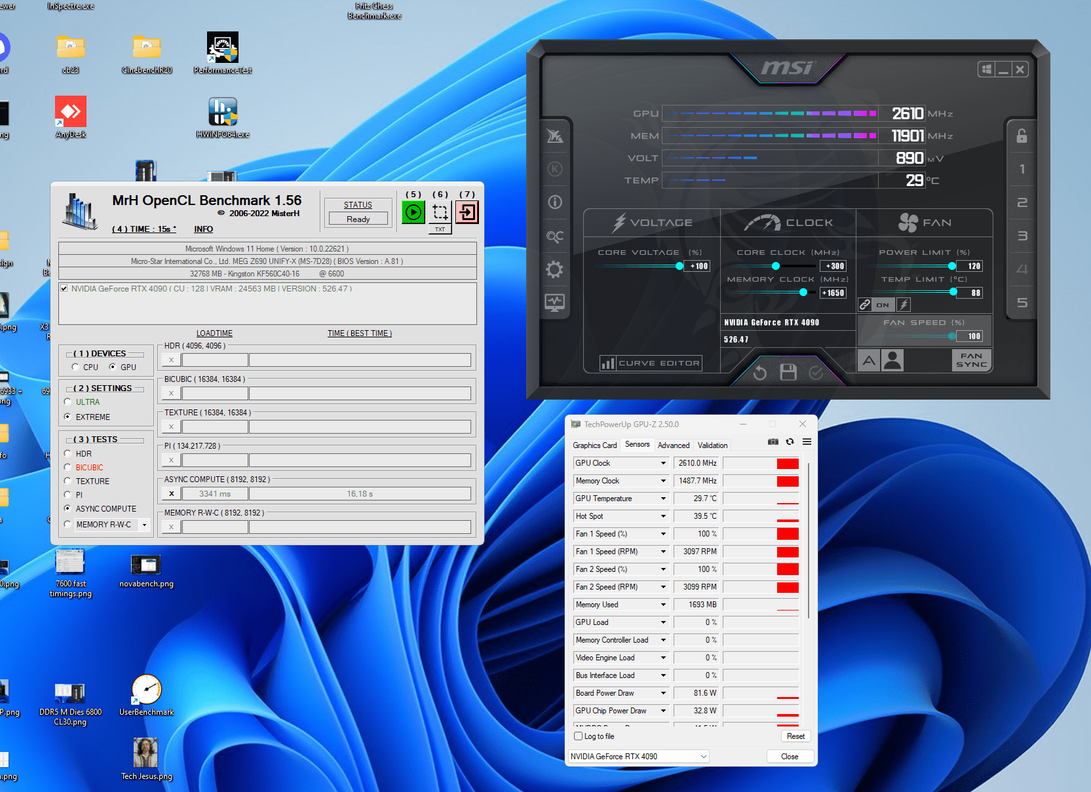This screenshot has width=1091, height=792.
Task: Open the UserBenchmark desktop shortcut
Action: [147, 696]
